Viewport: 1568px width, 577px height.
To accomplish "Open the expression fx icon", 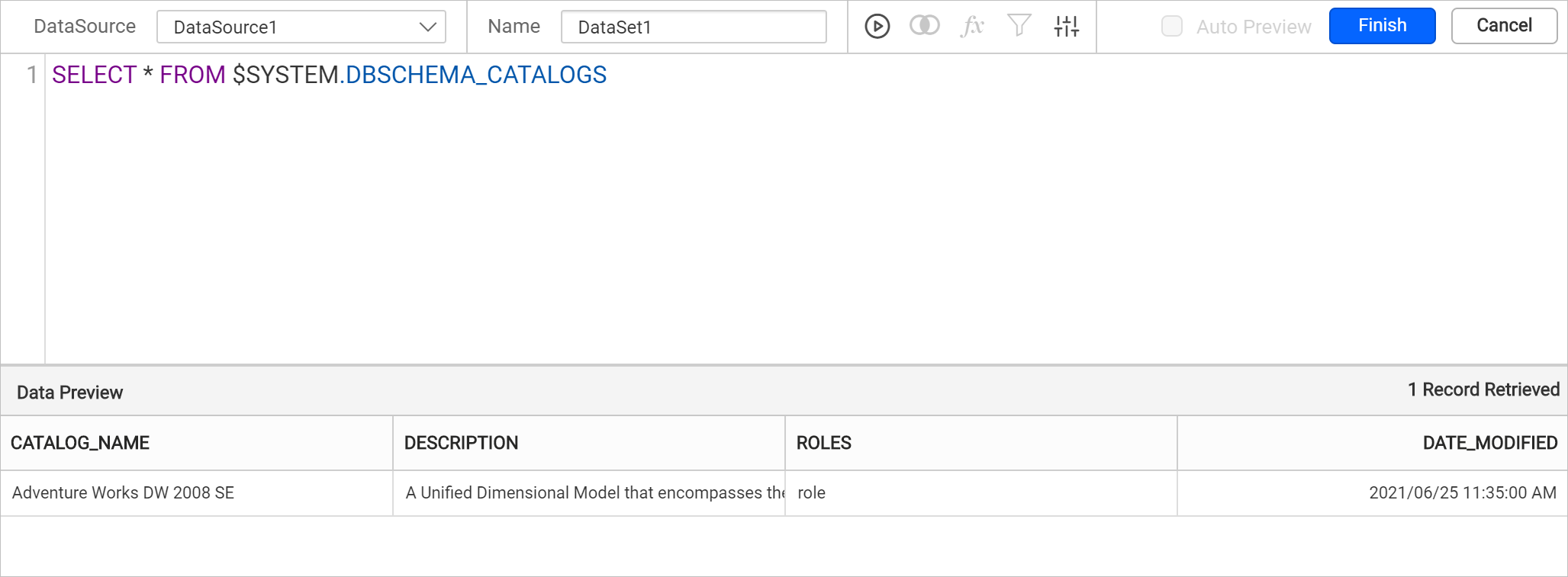I will [972, 27].
